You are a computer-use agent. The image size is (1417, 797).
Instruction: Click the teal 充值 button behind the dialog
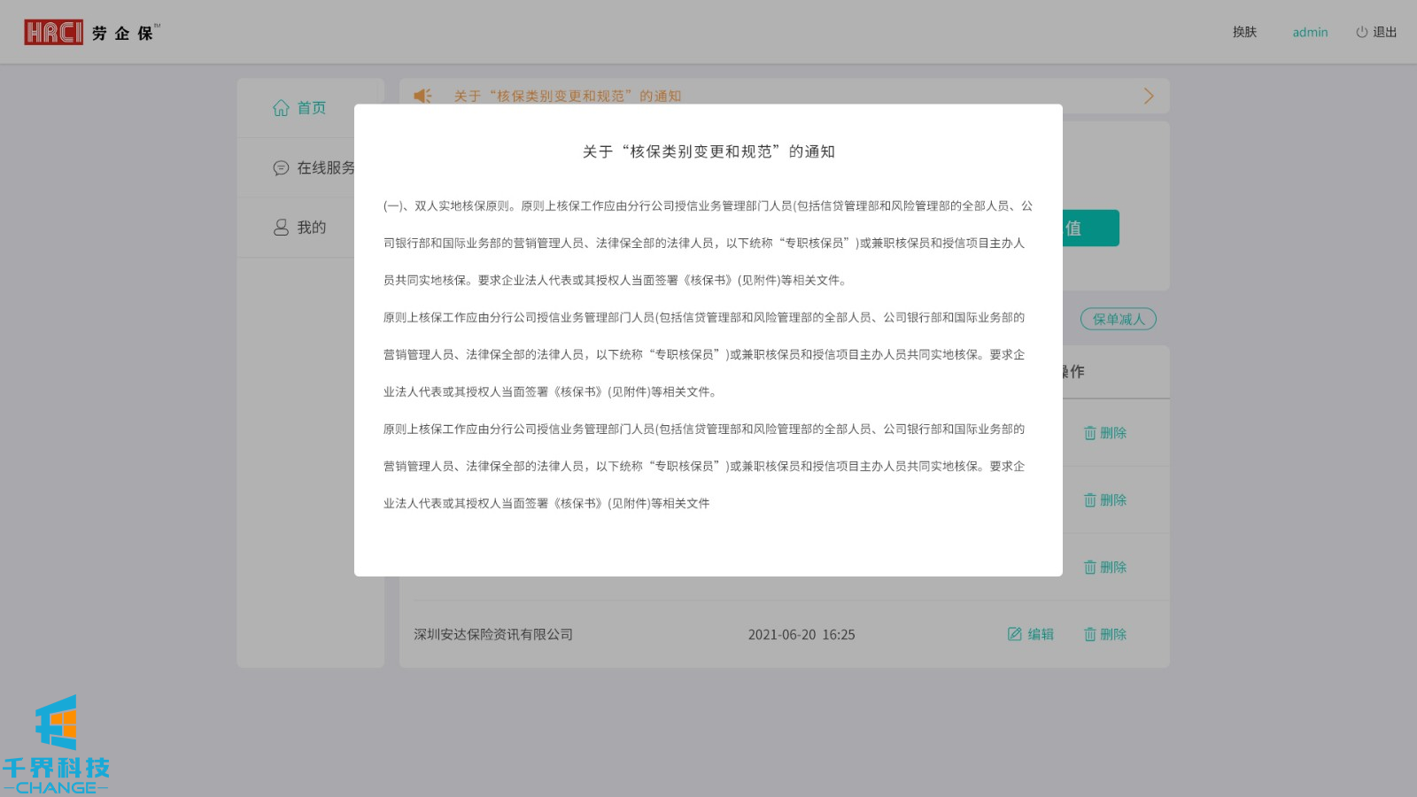tap(1091, 228)
